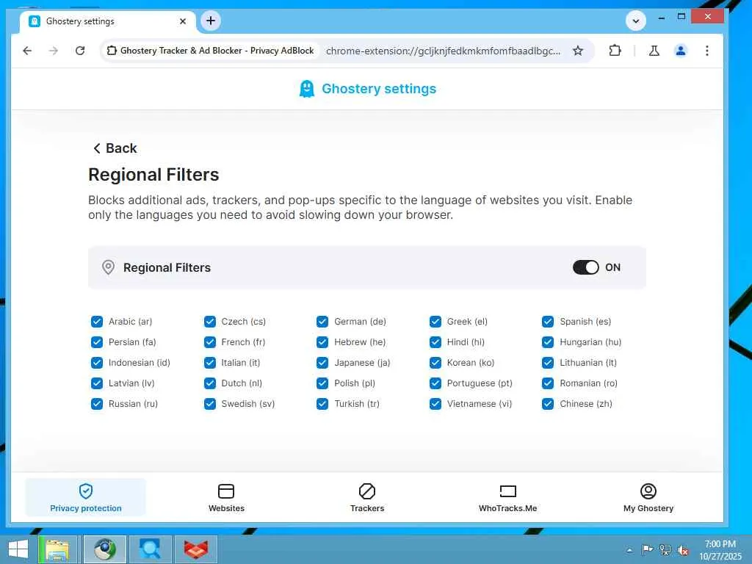Open the Trackers tab
This screenshot has height=564, width=752.
367,497
